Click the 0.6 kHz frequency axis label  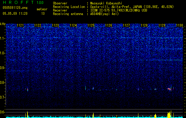click(2, 112)
